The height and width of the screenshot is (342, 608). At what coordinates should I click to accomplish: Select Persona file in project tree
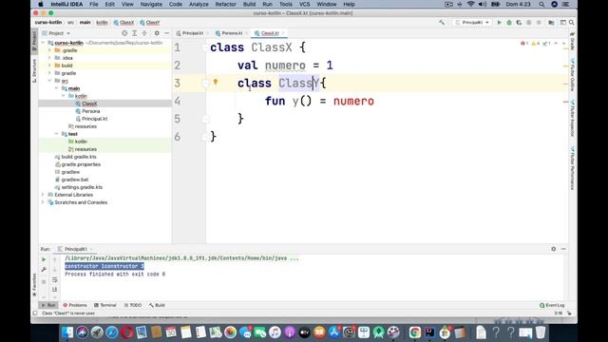(91, 111)
